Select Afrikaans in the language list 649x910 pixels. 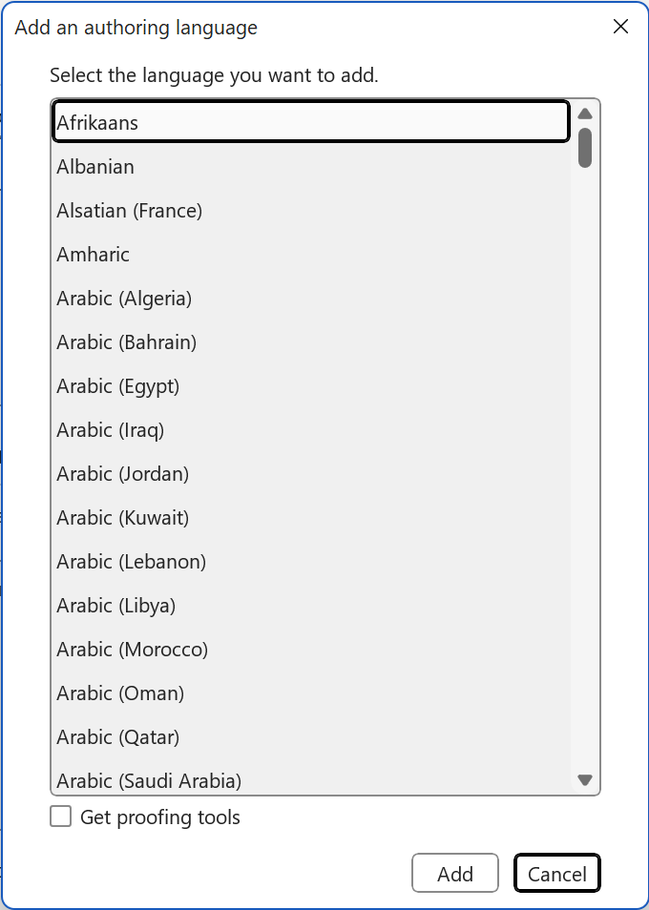pyautogui.click(x=311, y=122)
